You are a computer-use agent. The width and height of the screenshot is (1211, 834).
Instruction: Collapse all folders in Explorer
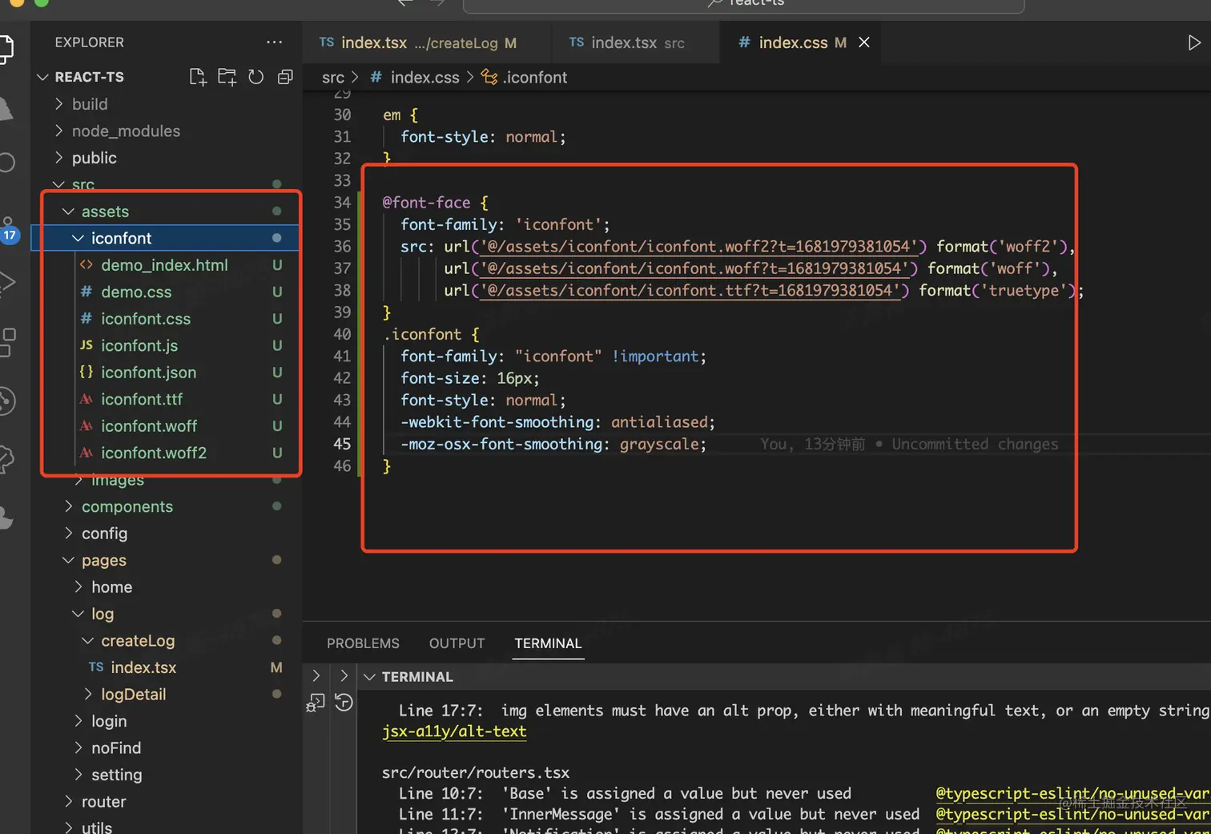coord(285,77)
